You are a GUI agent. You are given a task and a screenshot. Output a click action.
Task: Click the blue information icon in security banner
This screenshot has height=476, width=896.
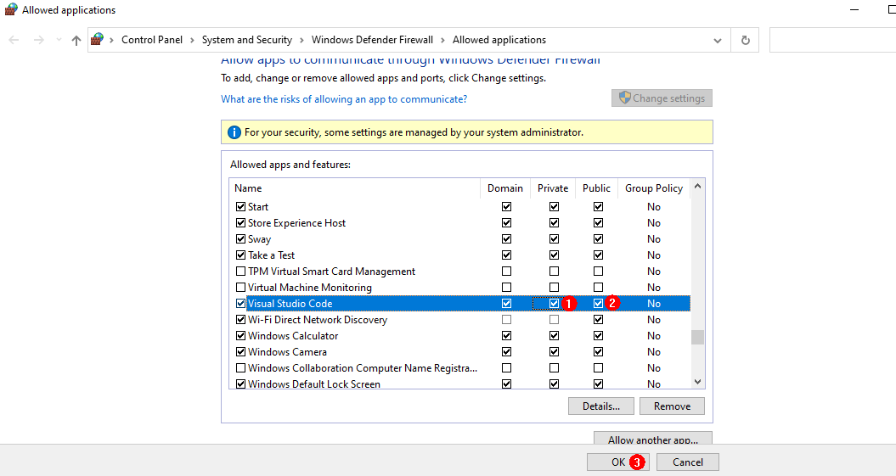click(x=234, y=132)
